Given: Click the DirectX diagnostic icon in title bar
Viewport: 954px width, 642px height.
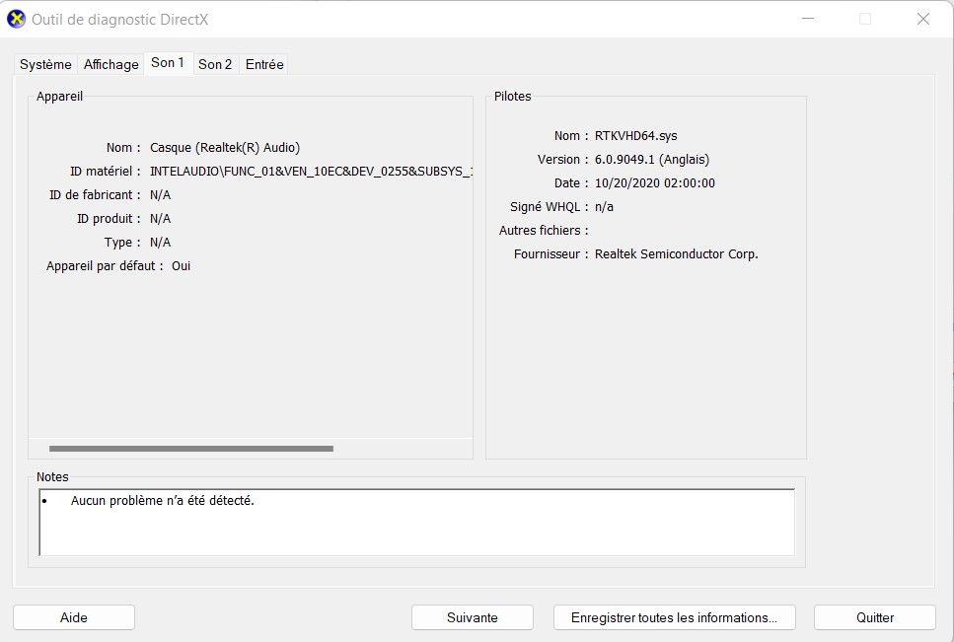Looking at the screenshot, I should [x=16, y=20].
